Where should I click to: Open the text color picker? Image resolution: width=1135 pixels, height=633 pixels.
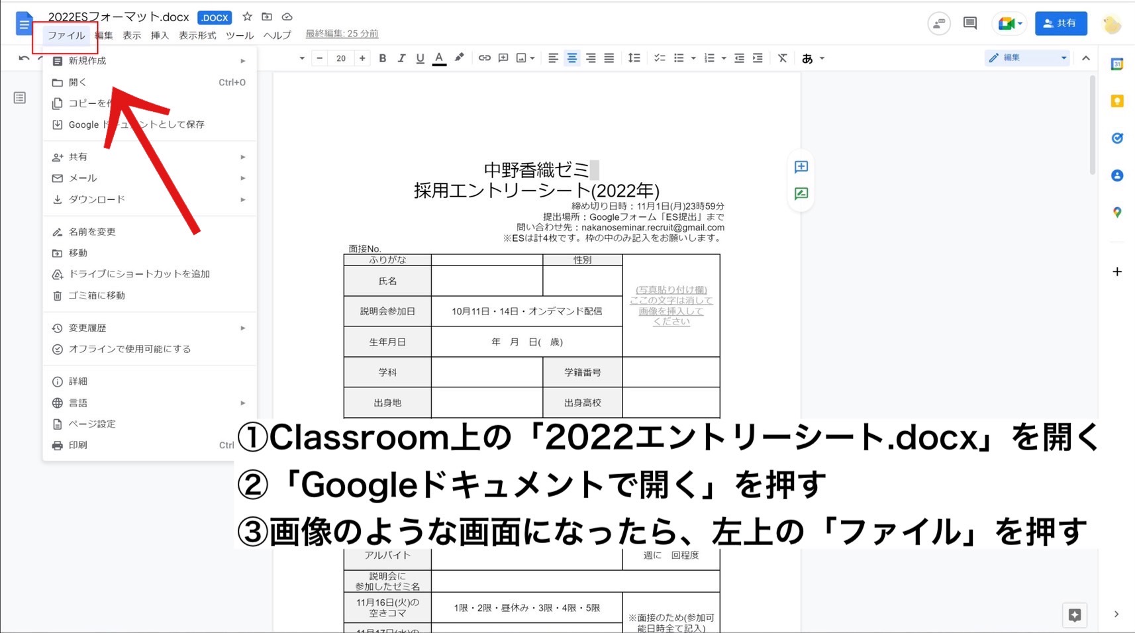click(x=439, y=58)
